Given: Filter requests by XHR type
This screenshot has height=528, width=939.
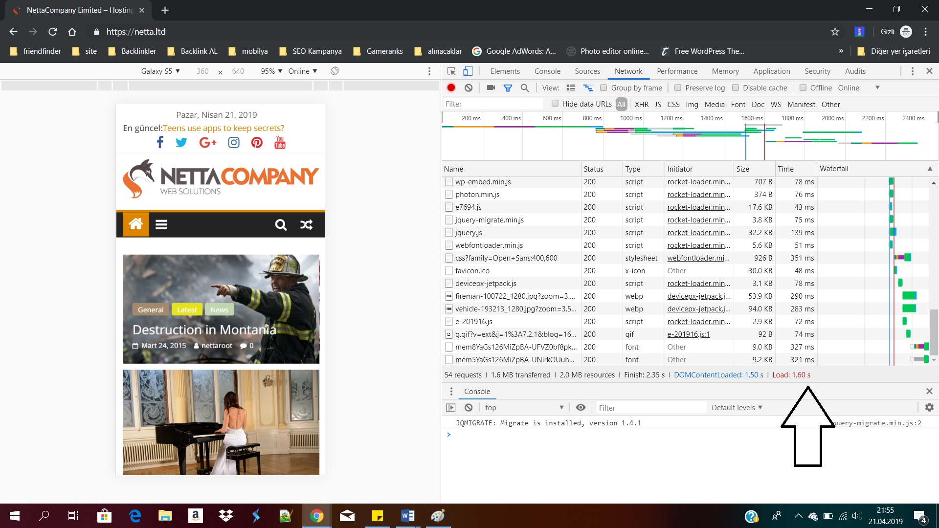Looking at the screenshot, I should (x=641, y=104).
